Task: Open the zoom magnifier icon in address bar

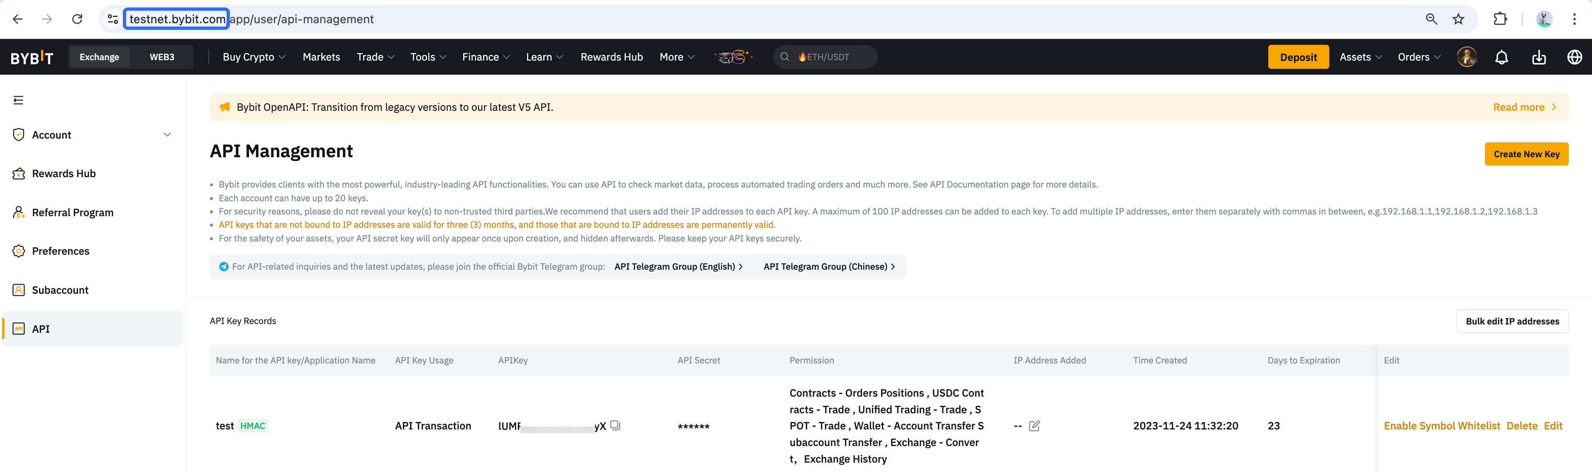Action: point(1431,19)
